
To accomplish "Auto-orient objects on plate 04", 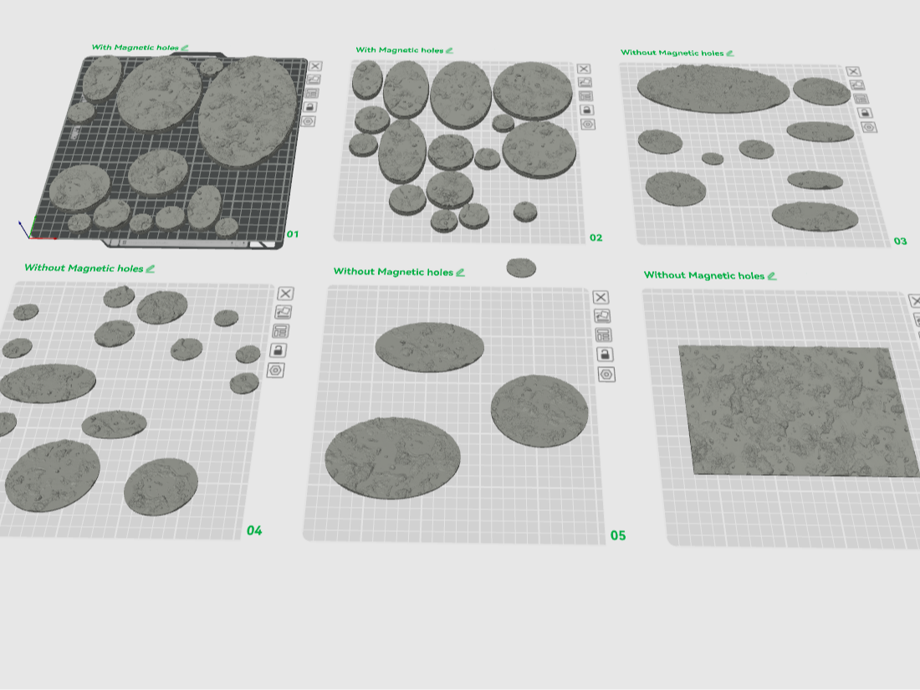I will 283,312.
